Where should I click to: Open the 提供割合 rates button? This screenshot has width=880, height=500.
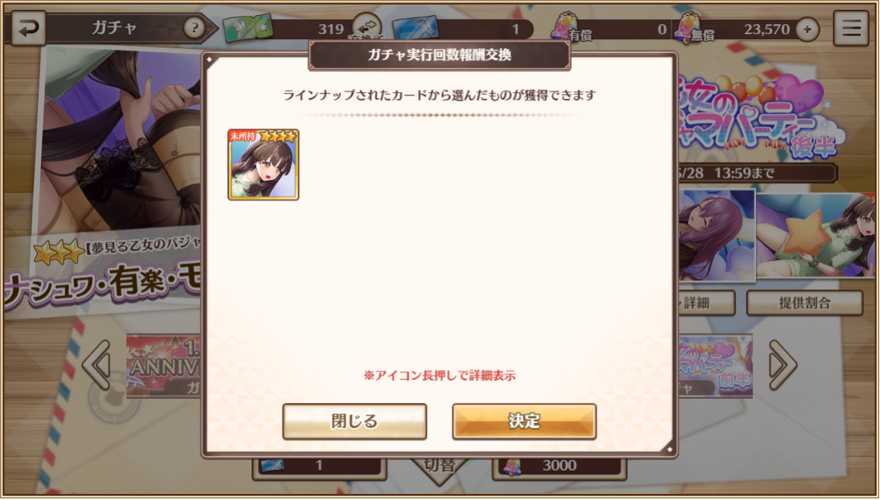pos(804,303)
